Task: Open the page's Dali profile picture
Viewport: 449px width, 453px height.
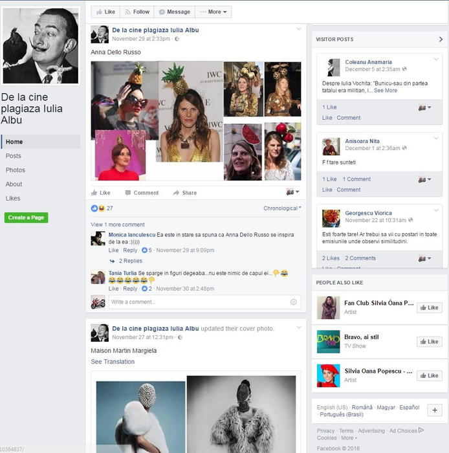Action: [x=40, y=46]
